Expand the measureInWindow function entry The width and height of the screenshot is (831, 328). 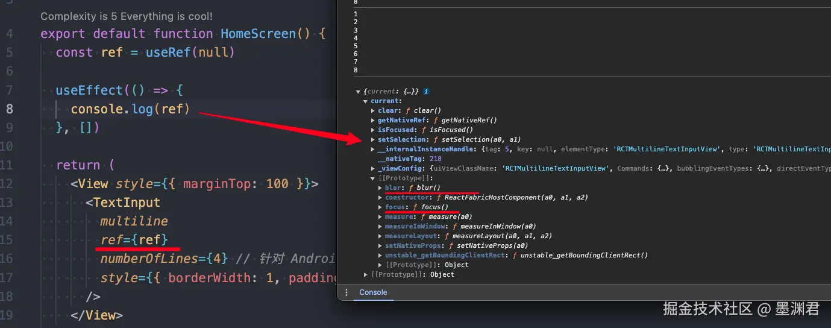tap(381, 227)
